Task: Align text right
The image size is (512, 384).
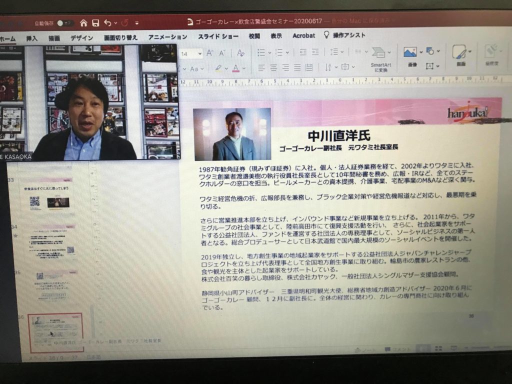Action: click(285, 67)
